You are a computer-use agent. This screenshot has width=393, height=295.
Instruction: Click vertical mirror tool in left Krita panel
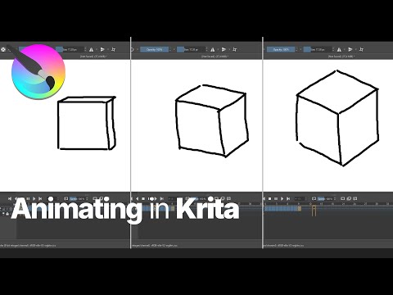pyautogui.click(x=102, y=49)
